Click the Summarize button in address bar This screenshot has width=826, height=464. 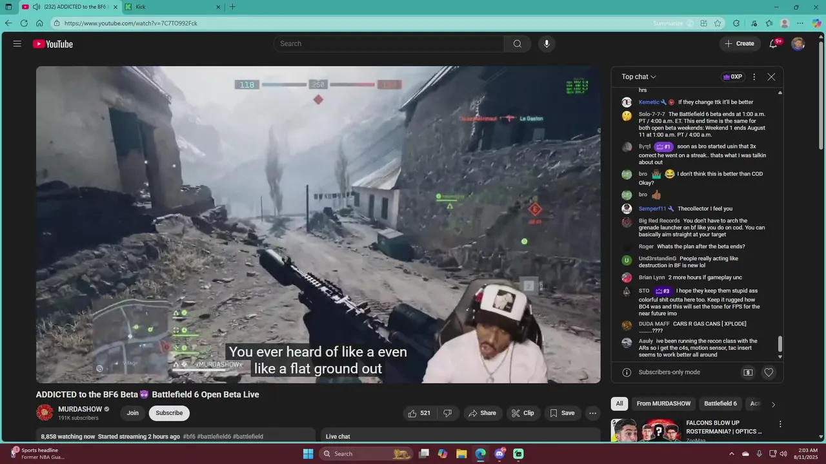coord(673,23)
